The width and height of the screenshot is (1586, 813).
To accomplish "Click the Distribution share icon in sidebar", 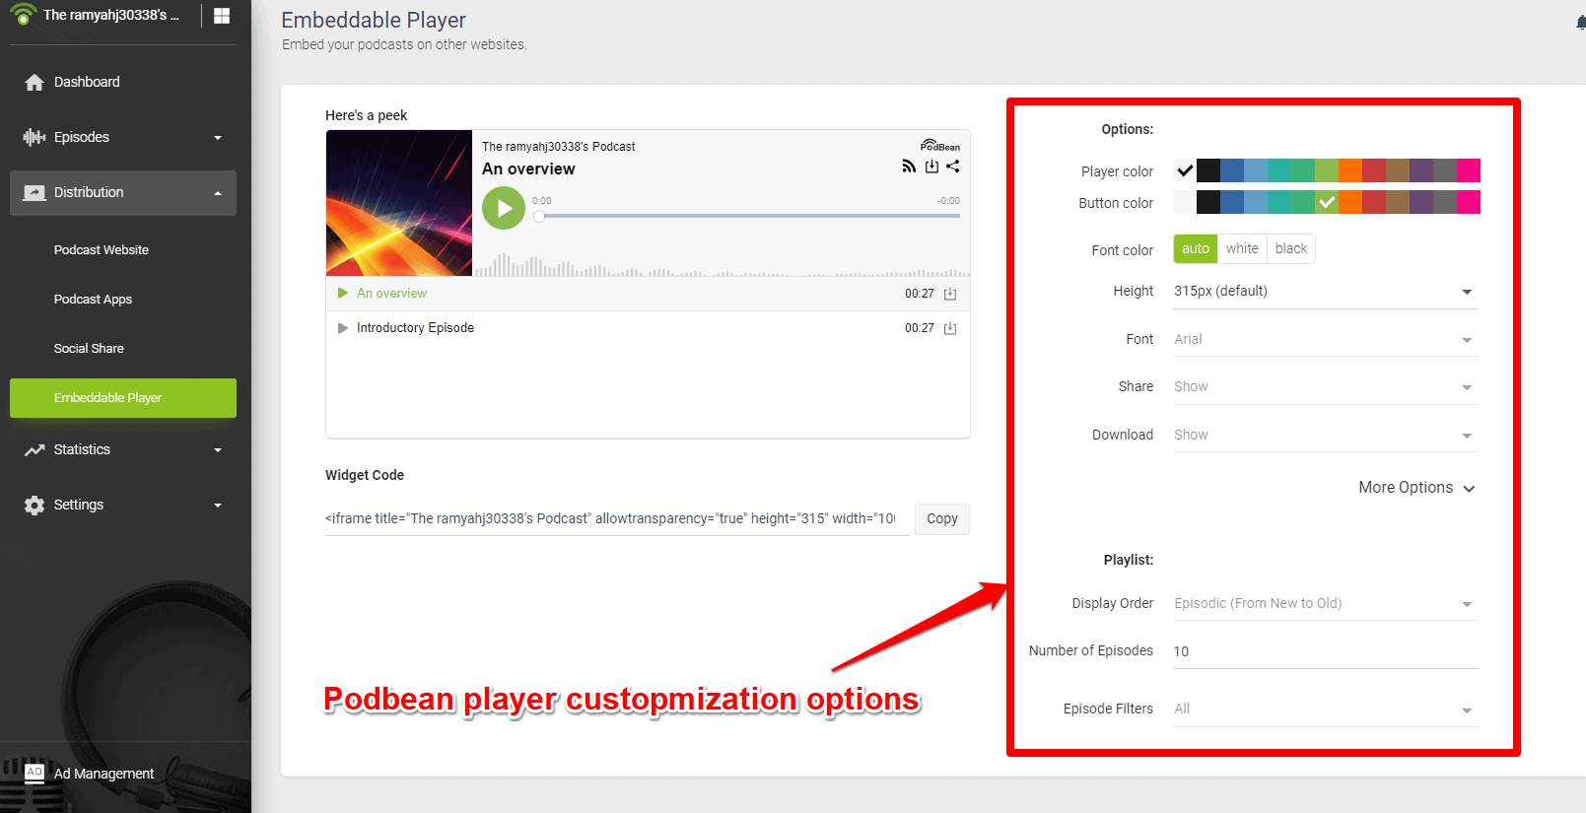I will pos(34,193).
